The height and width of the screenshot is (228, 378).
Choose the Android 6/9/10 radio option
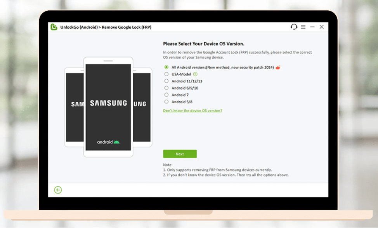pyautogui.click(x=166, y=88)
